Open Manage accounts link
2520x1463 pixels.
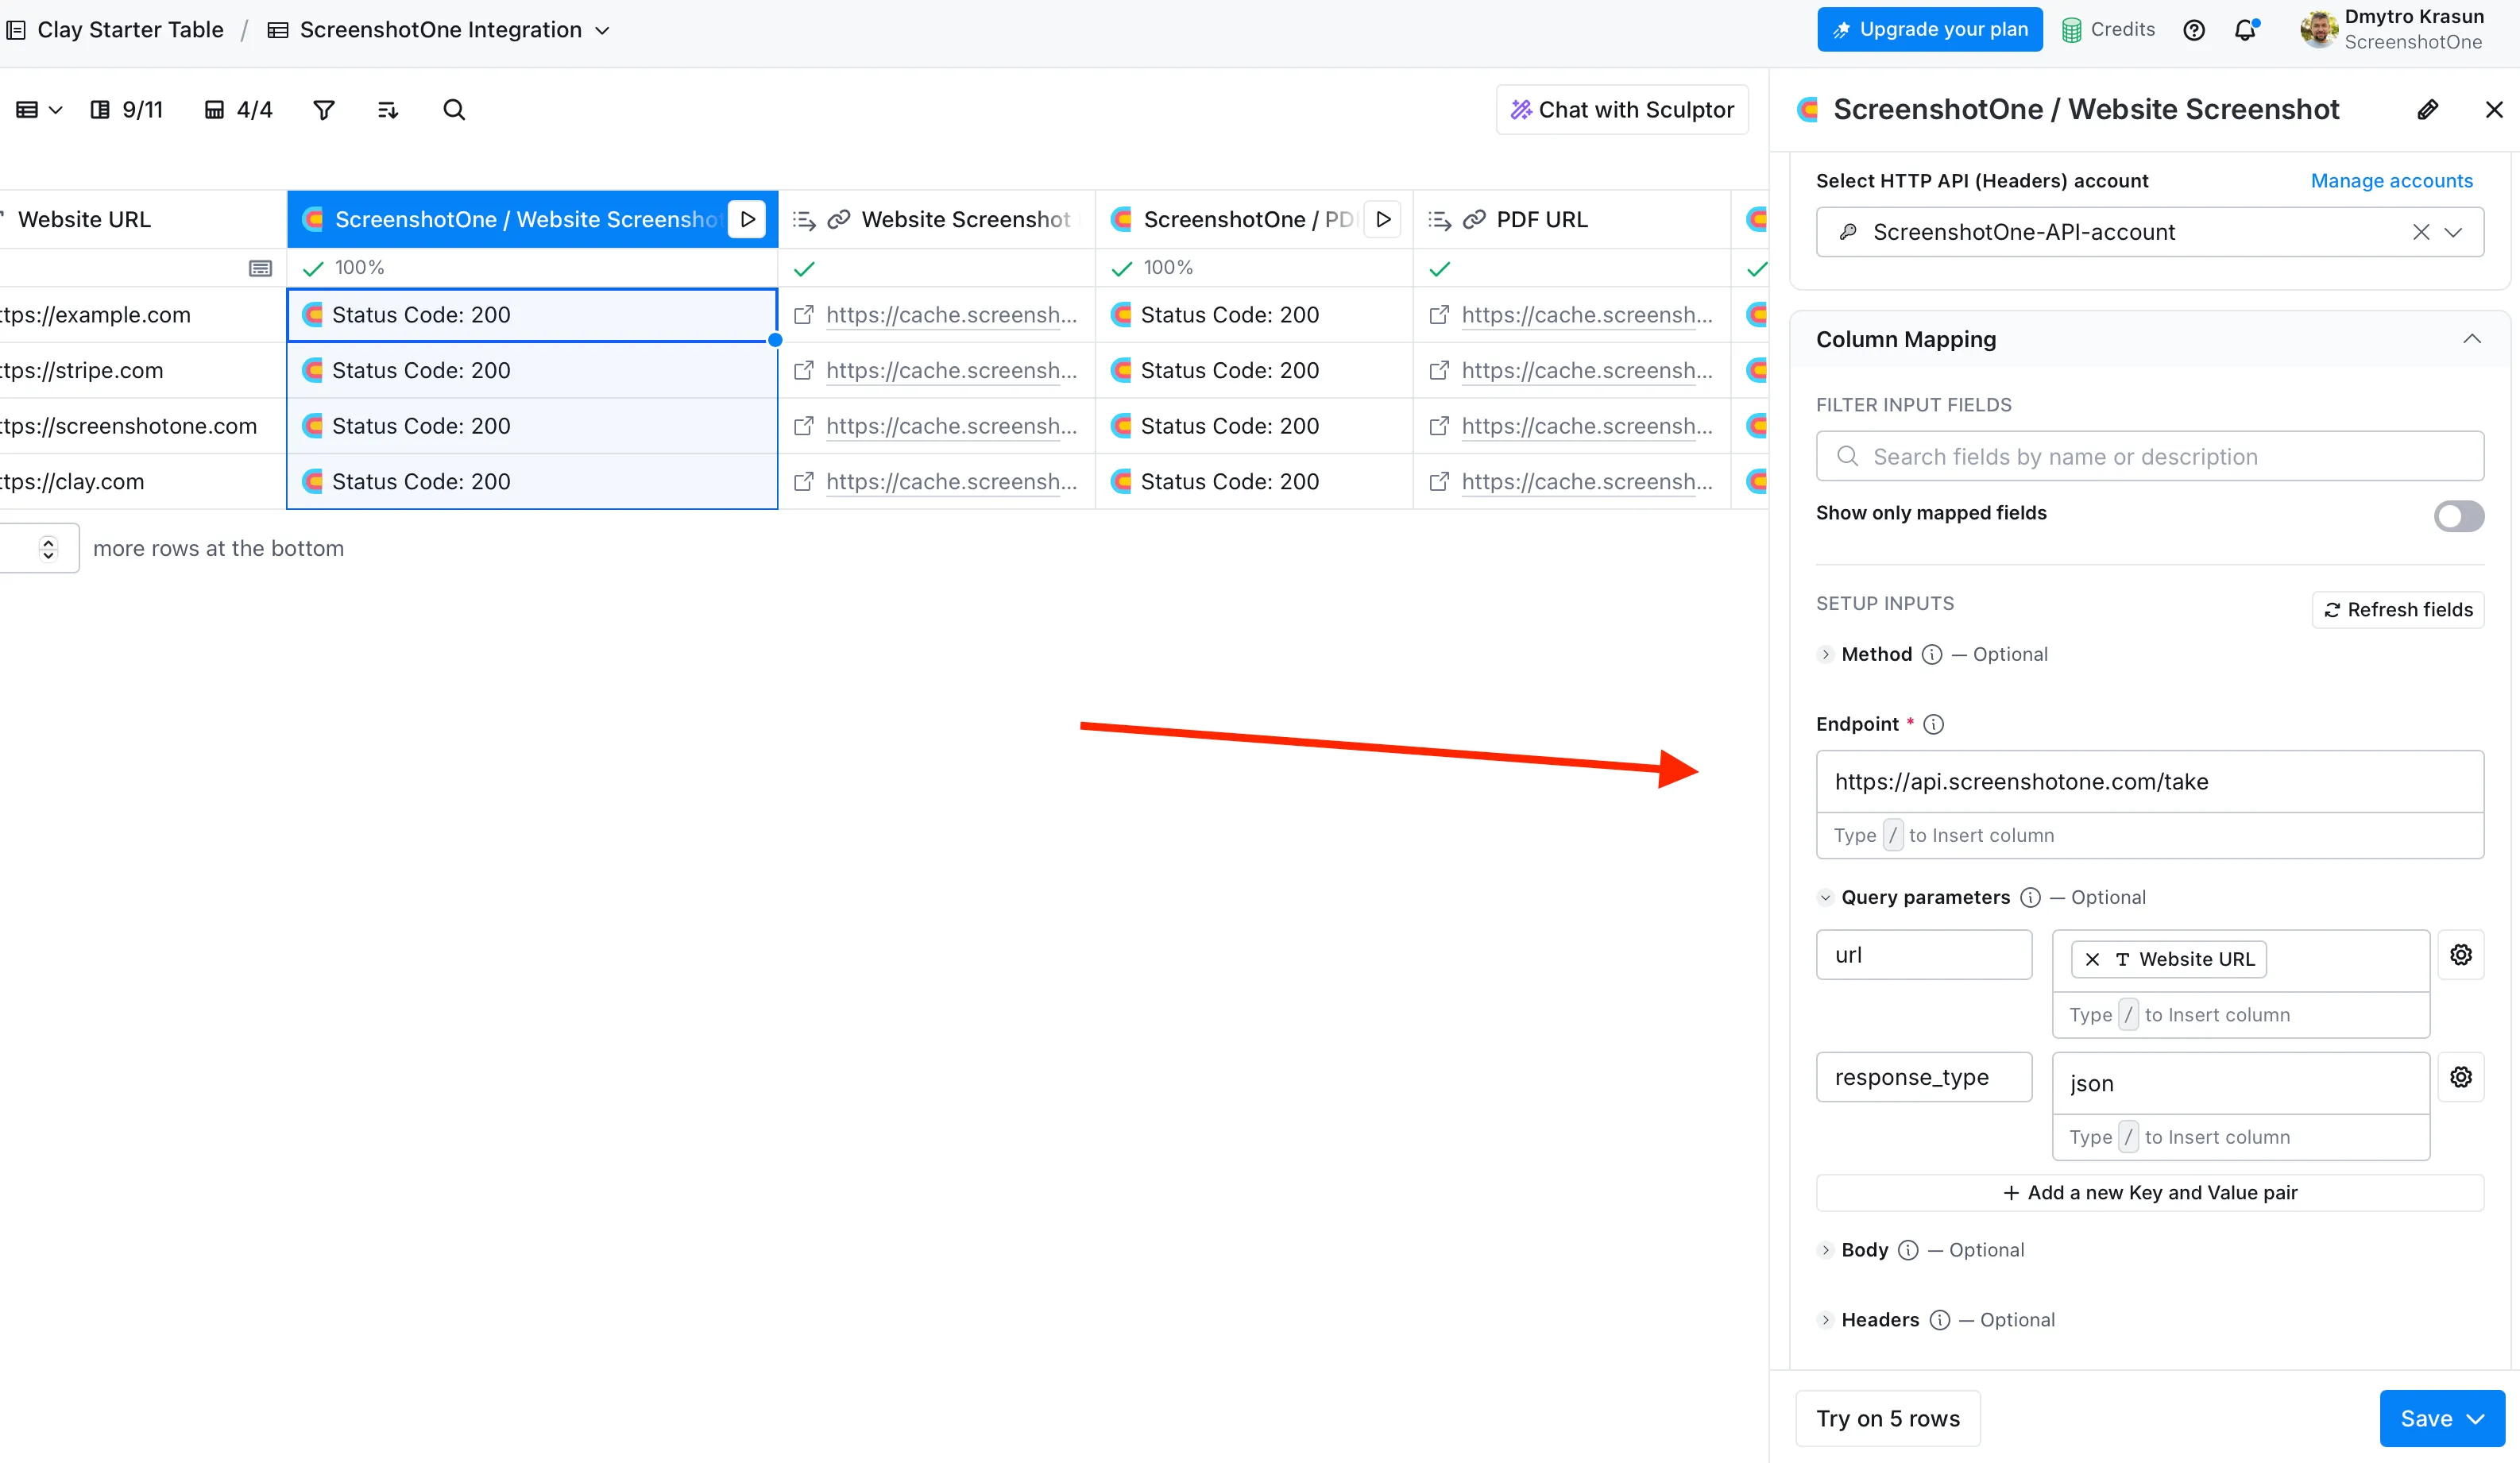[x=2392, y=180]
